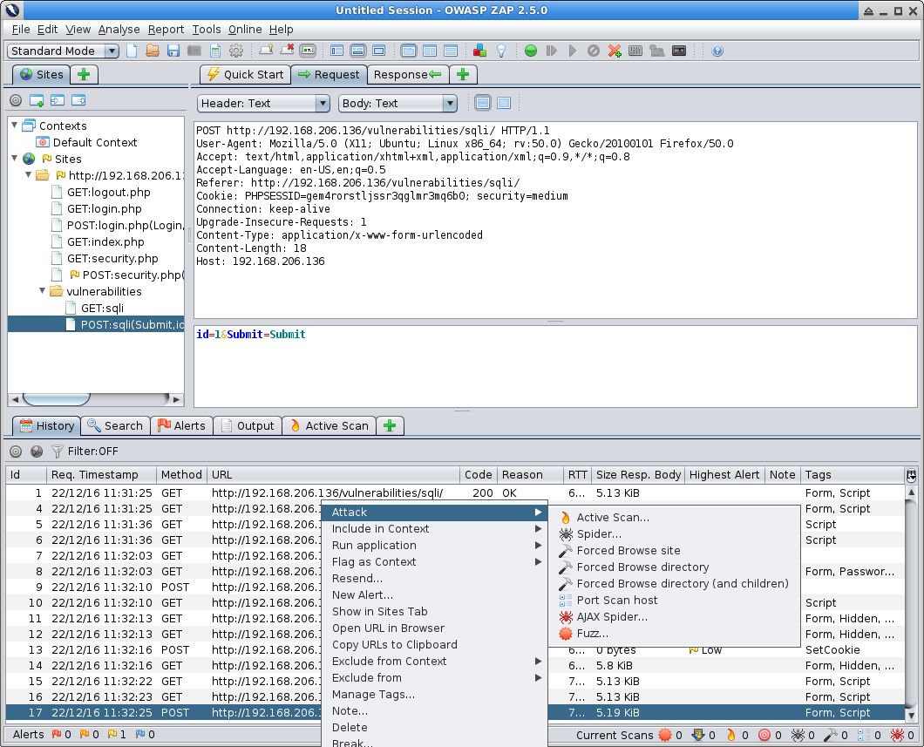Click the table column settings icon beside Tags
The width and height of the screenshot is (924, 747).
coord(911,475)
